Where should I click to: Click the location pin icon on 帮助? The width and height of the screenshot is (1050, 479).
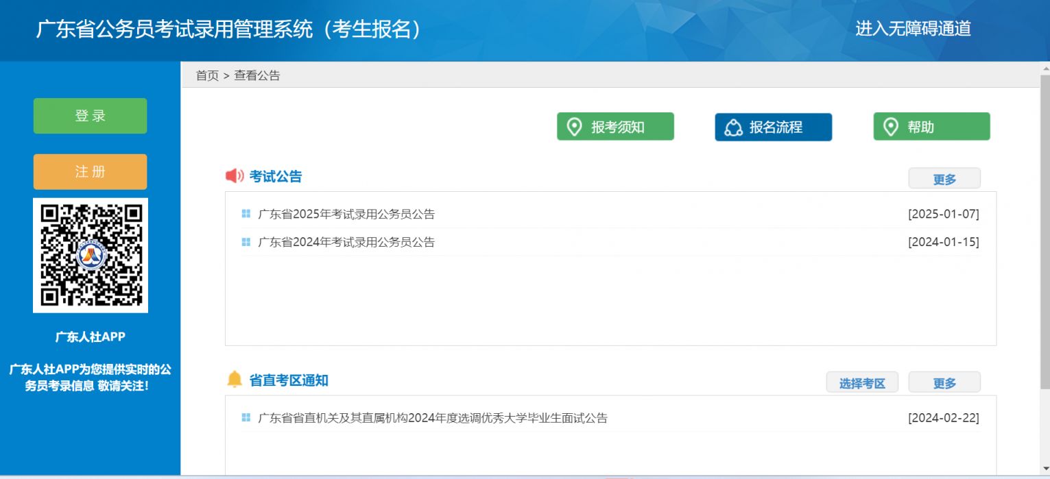coord(890,127)
